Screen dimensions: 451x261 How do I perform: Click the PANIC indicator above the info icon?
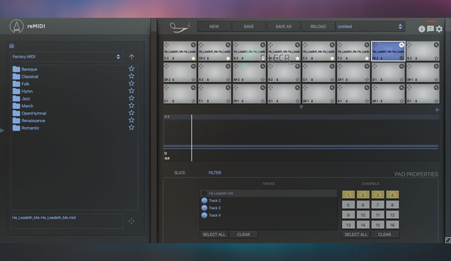pos(431,21)
